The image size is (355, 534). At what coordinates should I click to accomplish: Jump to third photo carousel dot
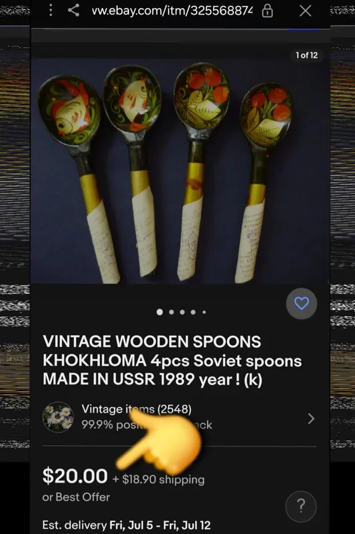(x=182, y=312)
